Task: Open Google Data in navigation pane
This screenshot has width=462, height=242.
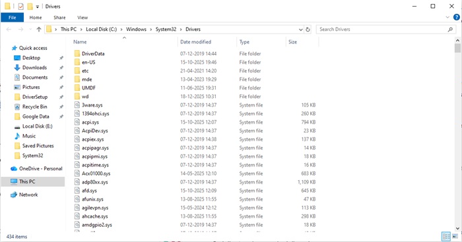Action: pos(36,116)
